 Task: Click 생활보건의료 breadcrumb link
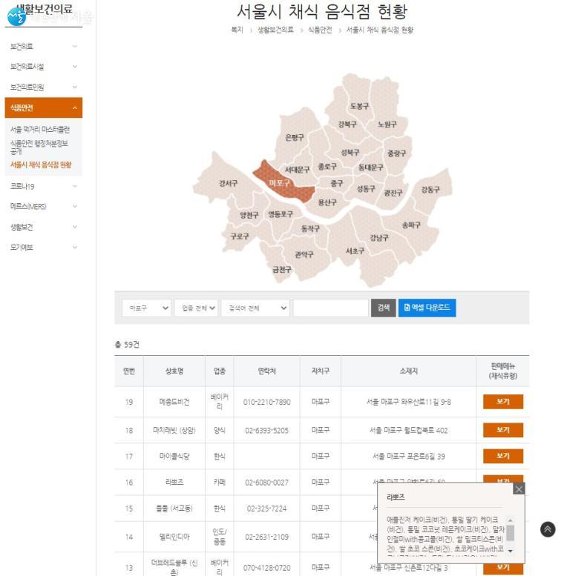click(x=275, y=30)
